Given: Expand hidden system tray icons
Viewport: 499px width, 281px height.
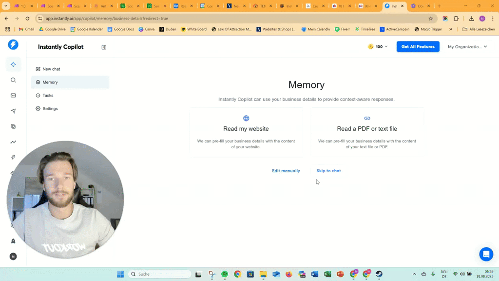Looking at the screenshot, I should [414, 274].
